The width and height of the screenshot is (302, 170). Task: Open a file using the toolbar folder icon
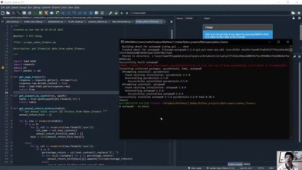(8, 13)
